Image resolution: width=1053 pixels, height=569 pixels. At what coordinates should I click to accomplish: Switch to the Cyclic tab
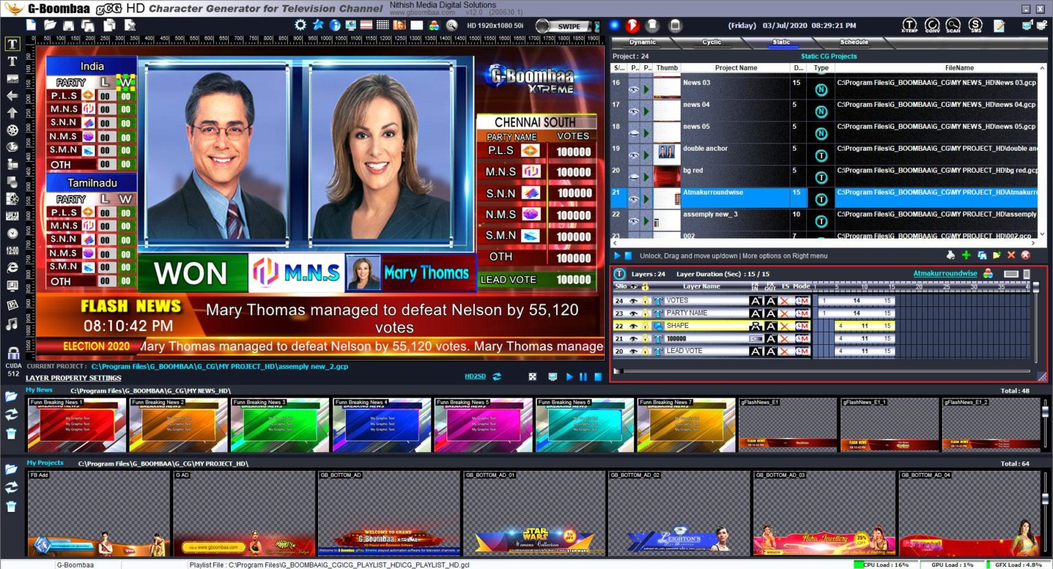pyautogui.click(x=712, y=42)
